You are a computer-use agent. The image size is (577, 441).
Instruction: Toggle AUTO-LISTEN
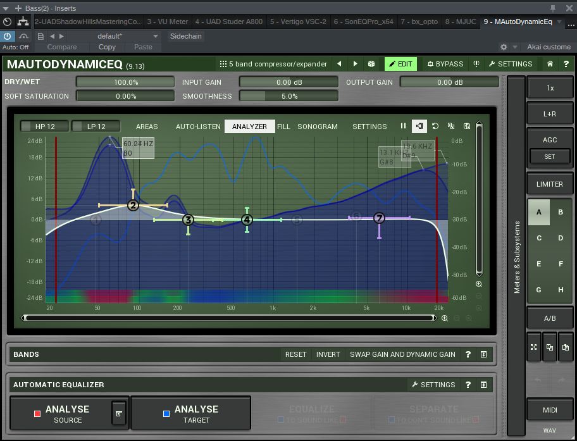coord(198,127)
